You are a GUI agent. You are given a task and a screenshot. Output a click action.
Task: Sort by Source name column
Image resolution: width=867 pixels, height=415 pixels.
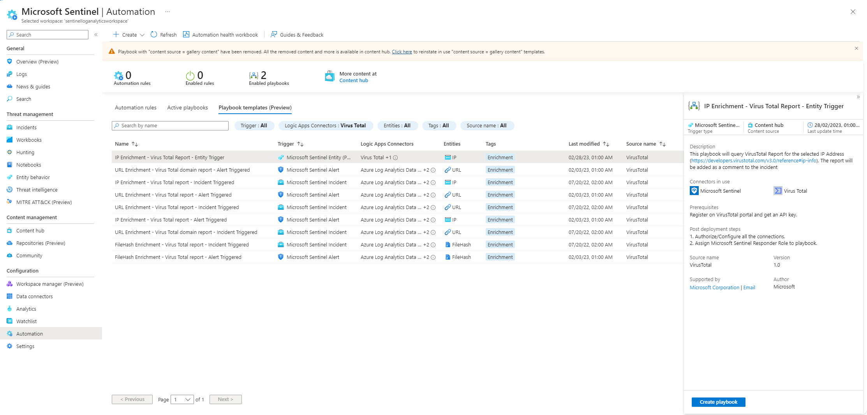[646, 144]
